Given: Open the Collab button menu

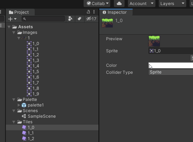Looking at the screenshot, I should (98, 3).
